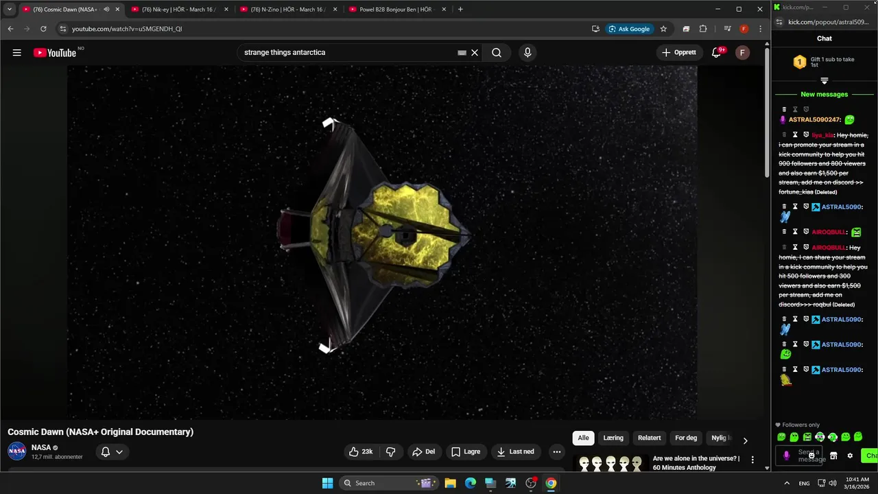This screenshot has width=878, height=494.
Task: Open emoji picker in Kick chat
Action: pos(811,456)
